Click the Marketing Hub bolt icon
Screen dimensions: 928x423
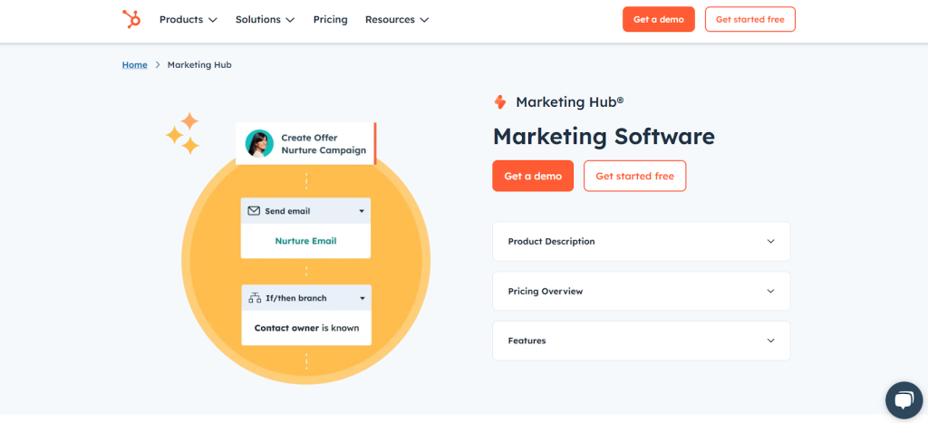pos(500,102)
